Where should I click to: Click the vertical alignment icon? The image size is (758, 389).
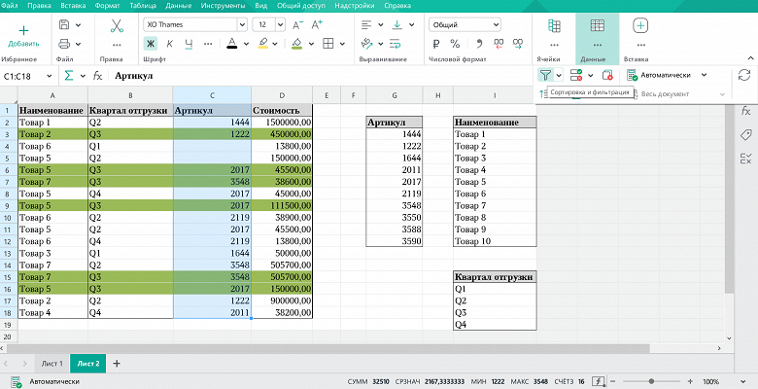396,24
